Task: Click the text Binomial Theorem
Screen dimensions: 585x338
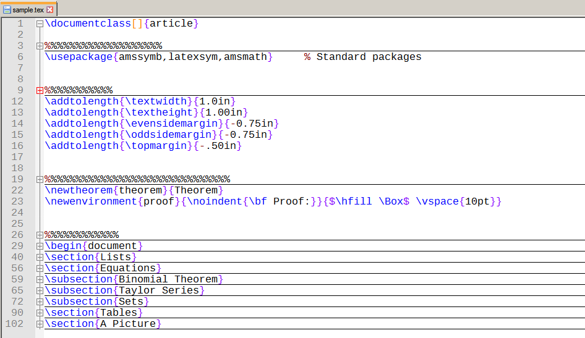Action: [x=168, y=279]
